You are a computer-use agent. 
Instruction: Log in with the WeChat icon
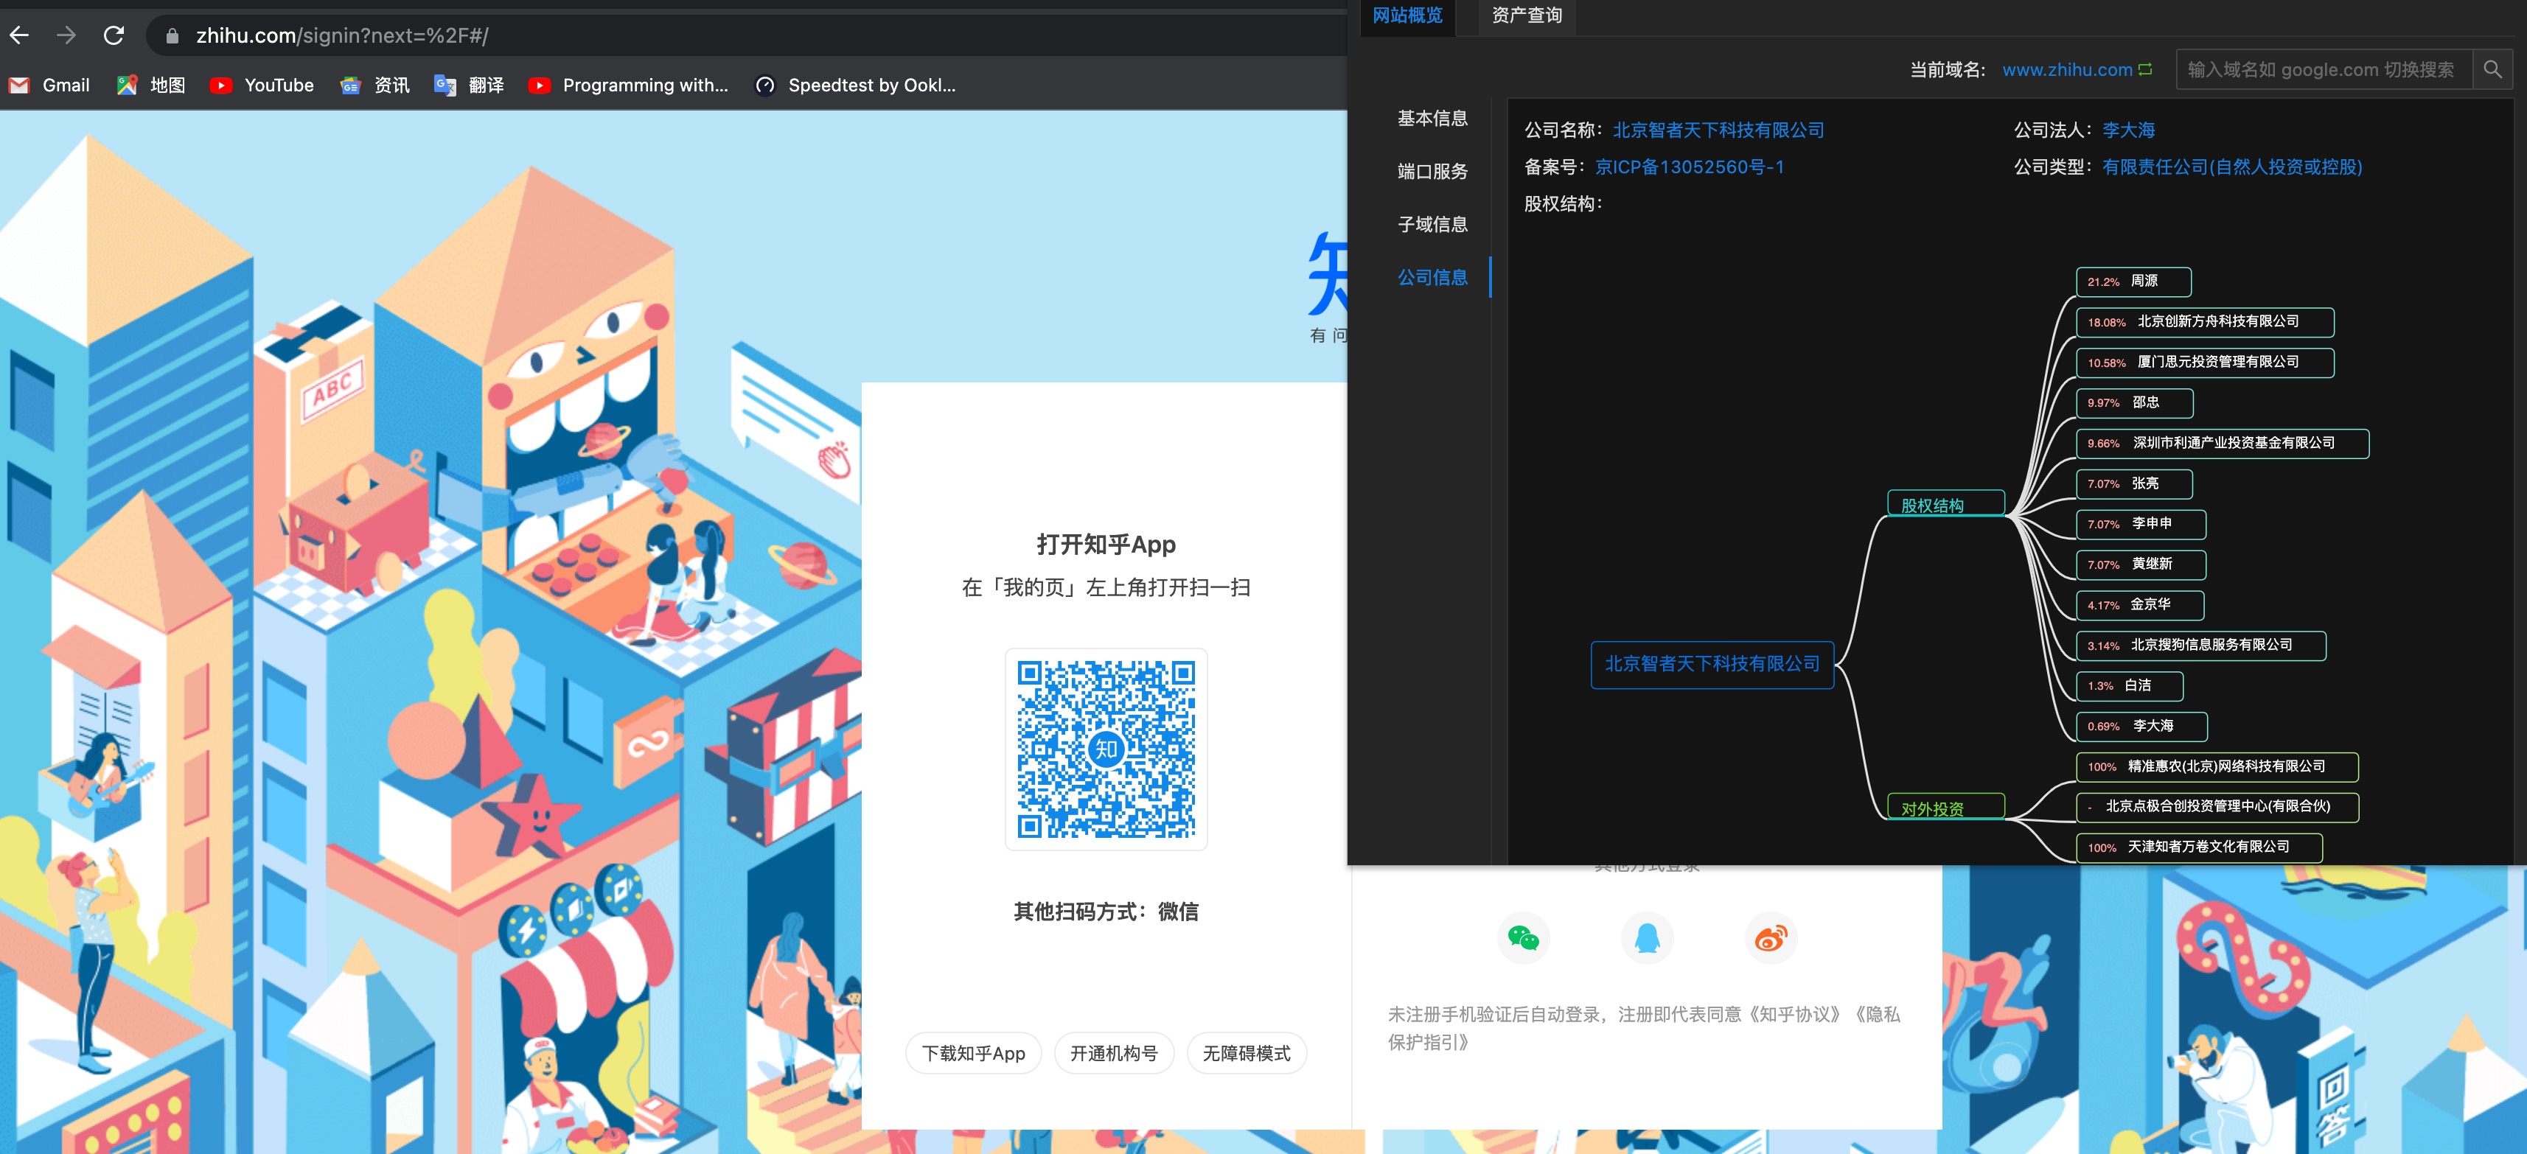pos(1524,940)
